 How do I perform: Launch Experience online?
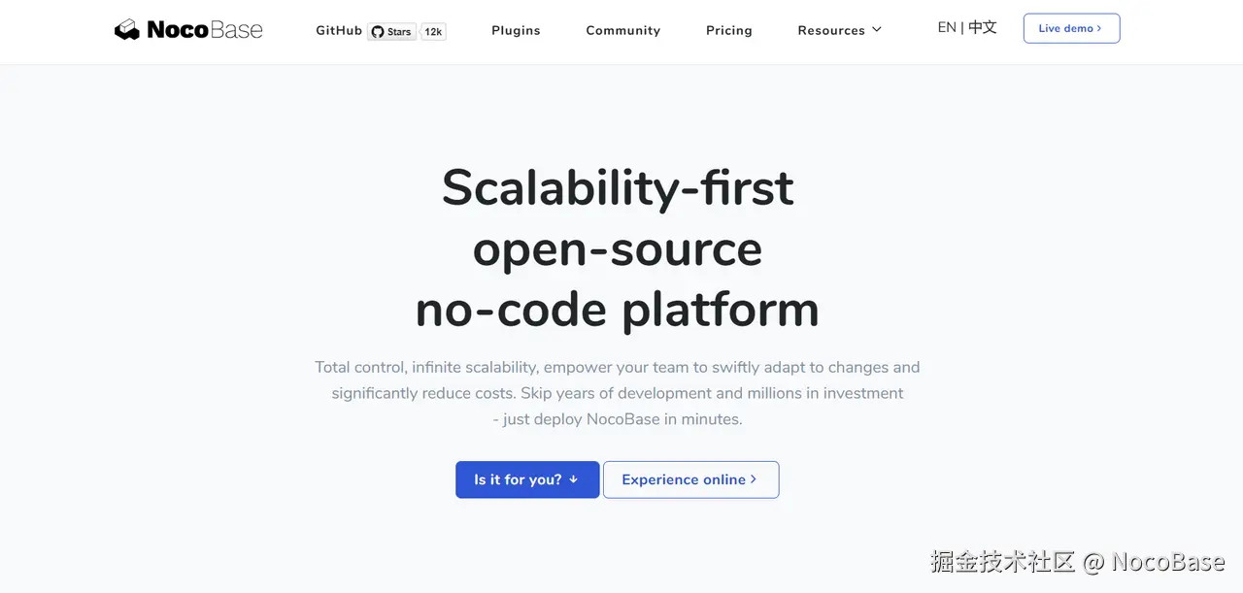point(690,478)
